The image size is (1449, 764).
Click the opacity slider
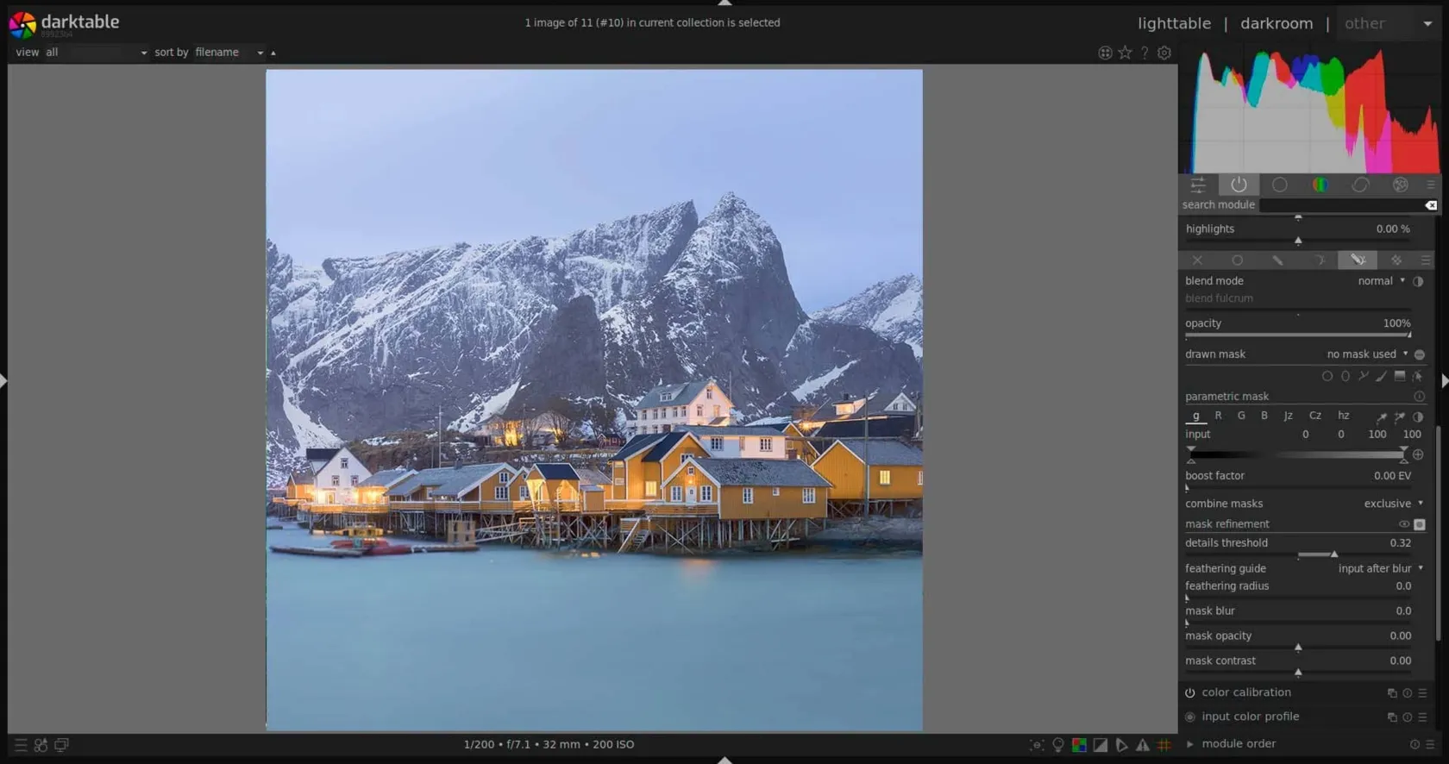pos(1297,335)
